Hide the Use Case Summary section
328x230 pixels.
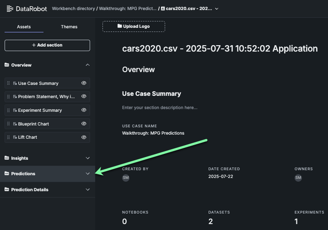[84, 84]
